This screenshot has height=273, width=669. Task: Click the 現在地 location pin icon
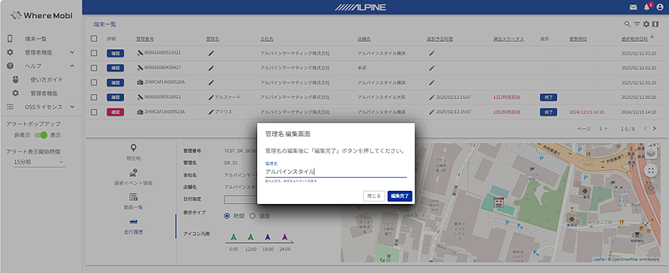click(134, 148)
